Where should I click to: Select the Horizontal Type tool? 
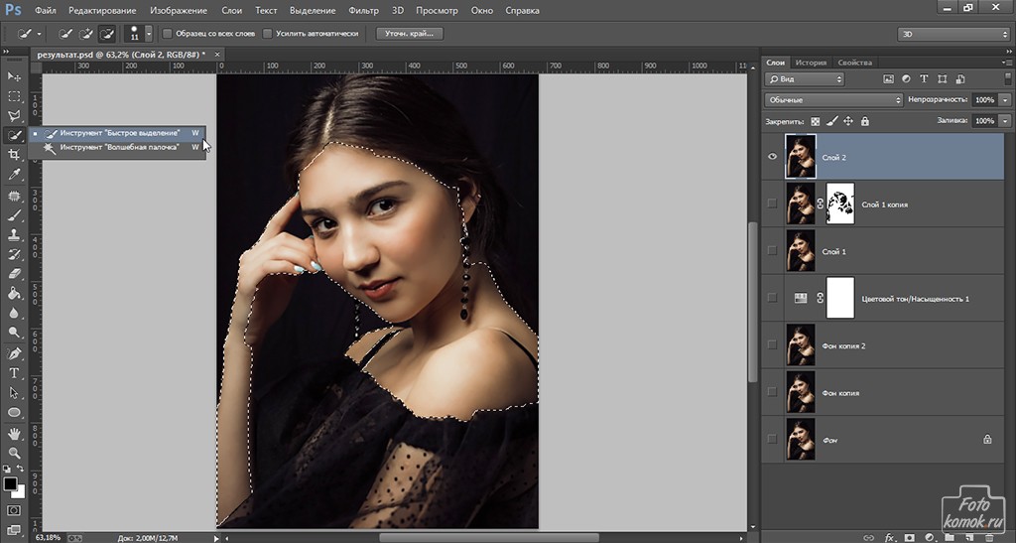(x=14, y=372)
